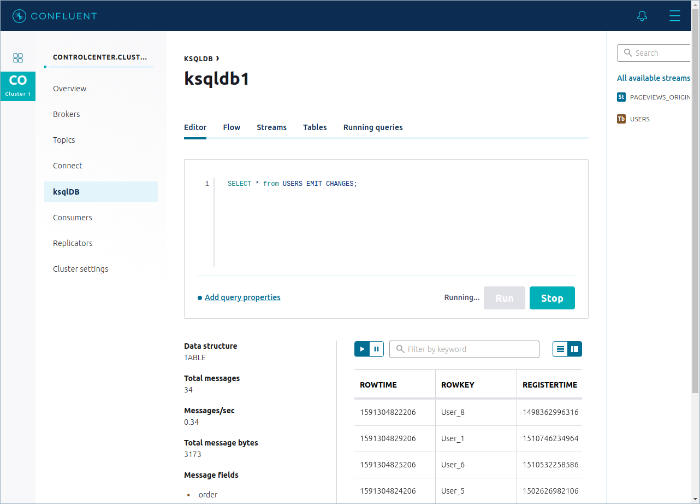Click the magnifier icon in keyword filter
This screenshot has height=504, width=700.
tap(400, 349)
